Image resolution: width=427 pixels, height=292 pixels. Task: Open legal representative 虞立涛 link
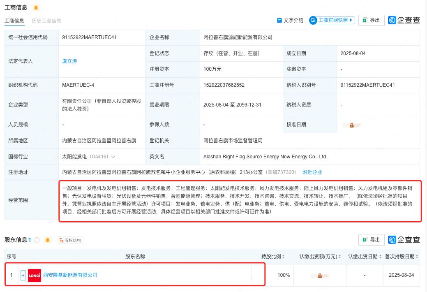click(x=69, y=61)
